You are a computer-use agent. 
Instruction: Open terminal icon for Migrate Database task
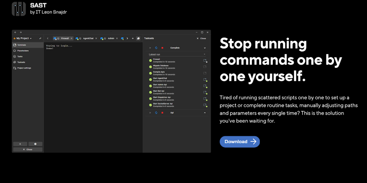point(205,67)
